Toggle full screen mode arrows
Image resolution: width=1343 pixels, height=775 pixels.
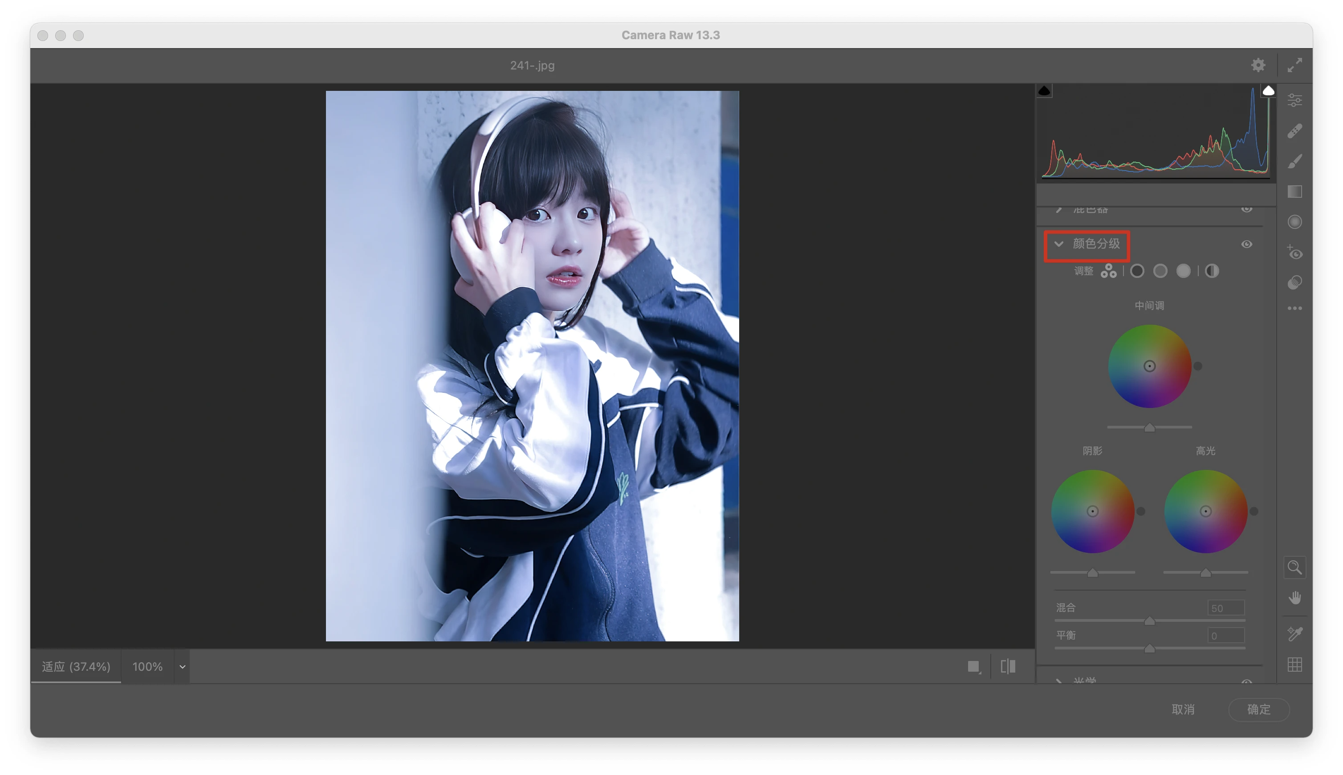[x=1294, y=65]
